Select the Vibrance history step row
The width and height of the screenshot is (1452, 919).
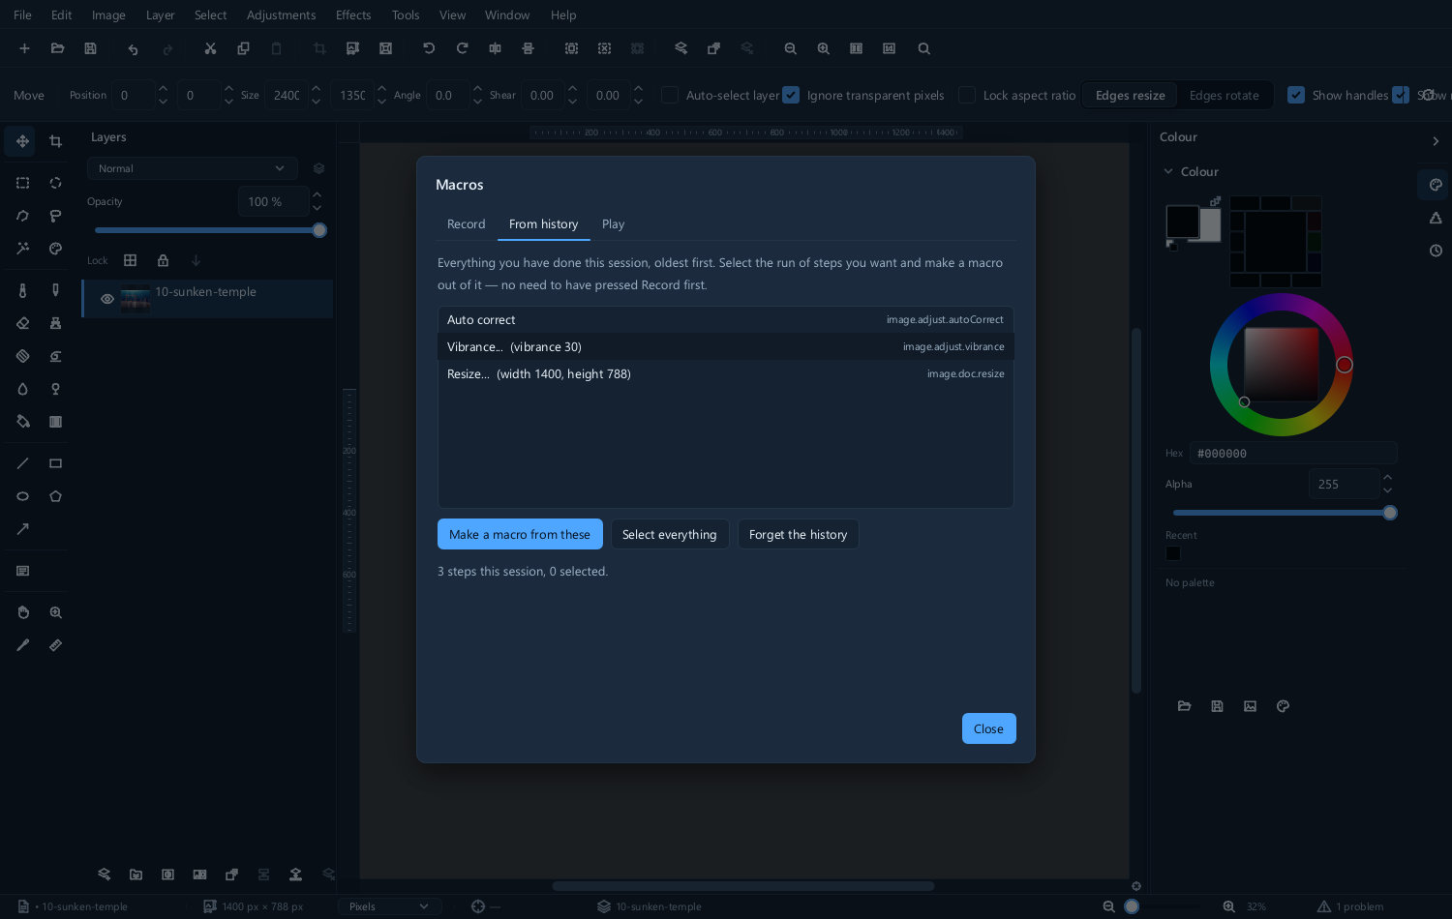click(x=726, y=346)
